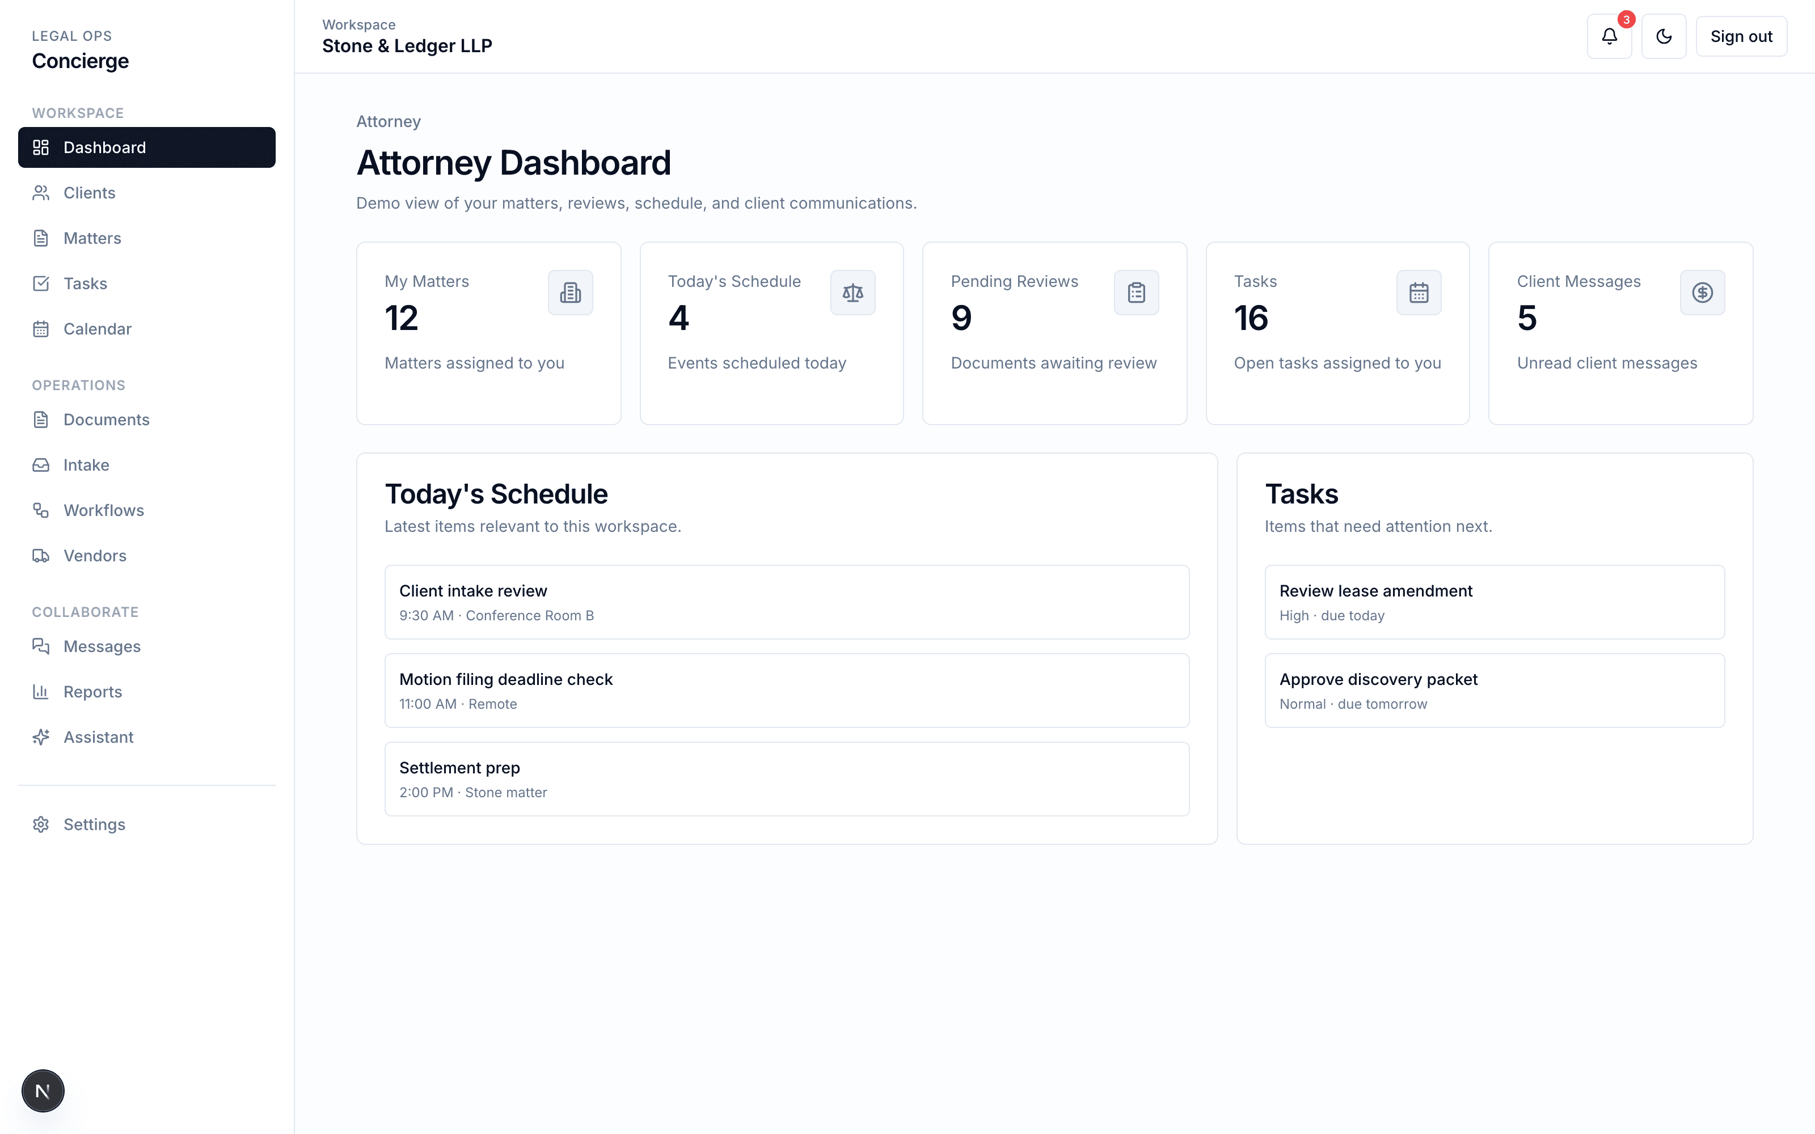Click the red notification count badge
This screenshot has height=1134, width=1815.
click(x=1626, y=19)
